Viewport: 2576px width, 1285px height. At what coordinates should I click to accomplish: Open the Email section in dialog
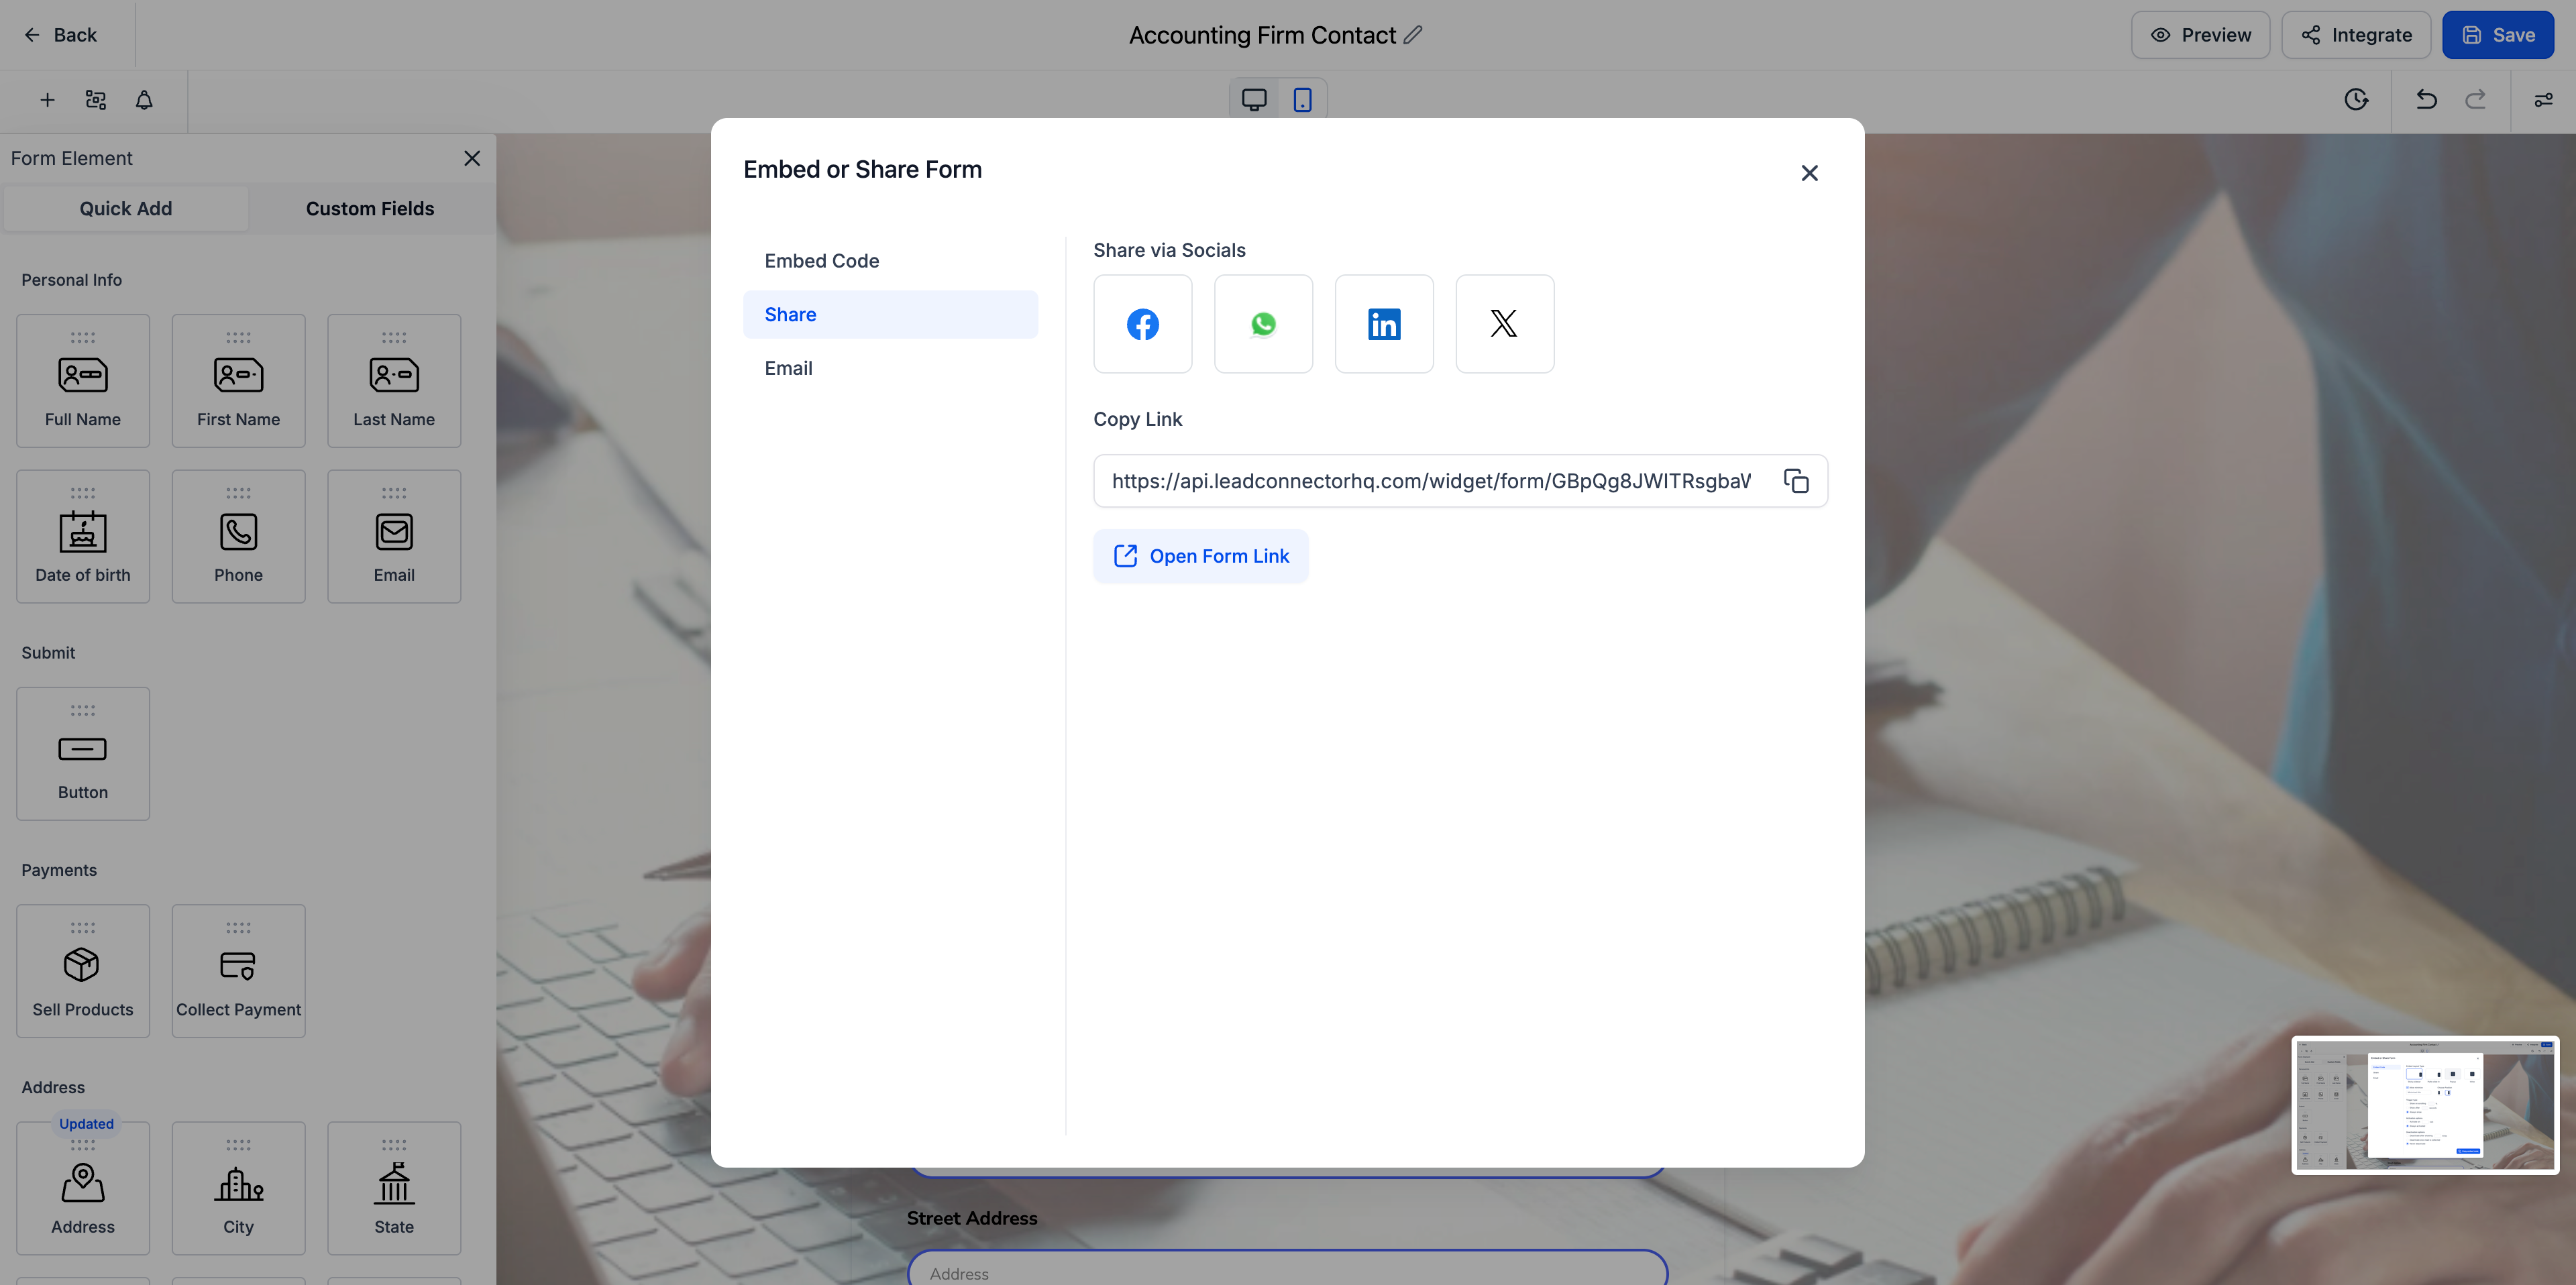(x=890, y=368)
